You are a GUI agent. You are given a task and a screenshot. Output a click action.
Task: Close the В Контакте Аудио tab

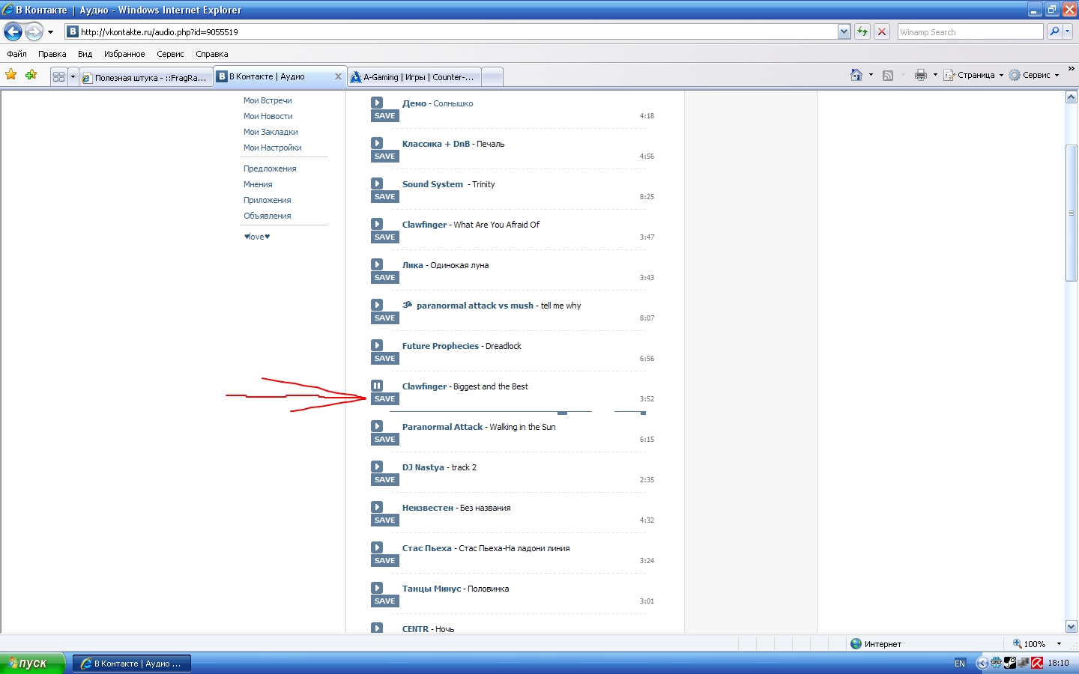(338, 76)
